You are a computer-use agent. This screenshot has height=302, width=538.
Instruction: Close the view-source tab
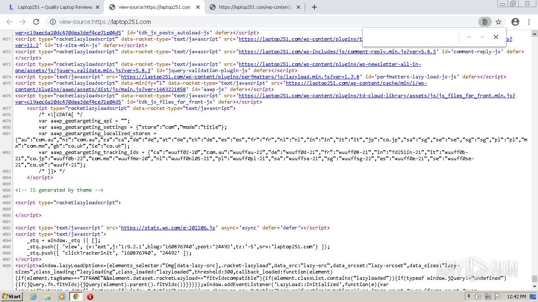[x=198, y=7]
